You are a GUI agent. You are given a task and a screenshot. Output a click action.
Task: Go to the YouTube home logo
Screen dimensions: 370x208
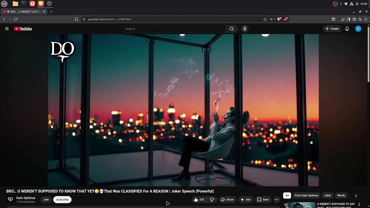point(23,29)
